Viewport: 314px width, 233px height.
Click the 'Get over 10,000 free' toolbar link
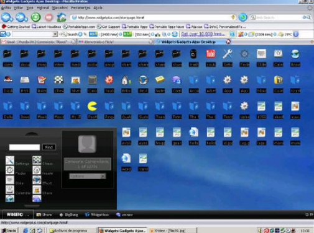[x=203, y=34]
